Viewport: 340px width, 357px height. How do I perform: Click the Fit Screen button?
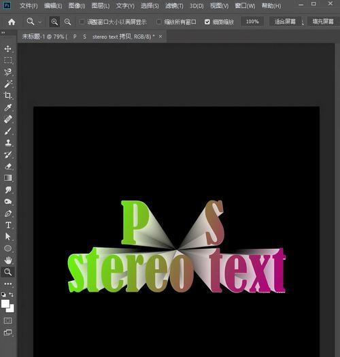pyautogui.click(x=285, y=22)
